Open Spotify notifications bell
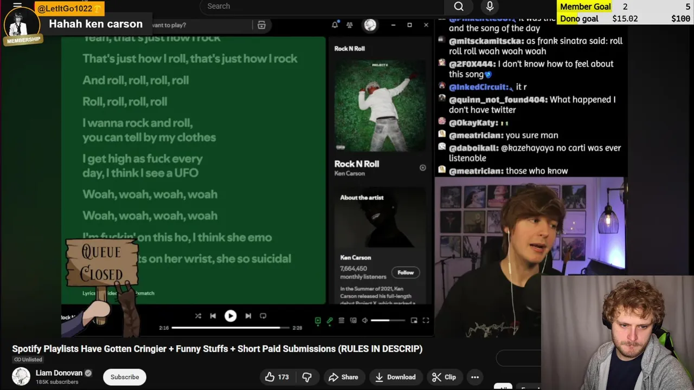This screenshot has width=694, height=390. 335,25
